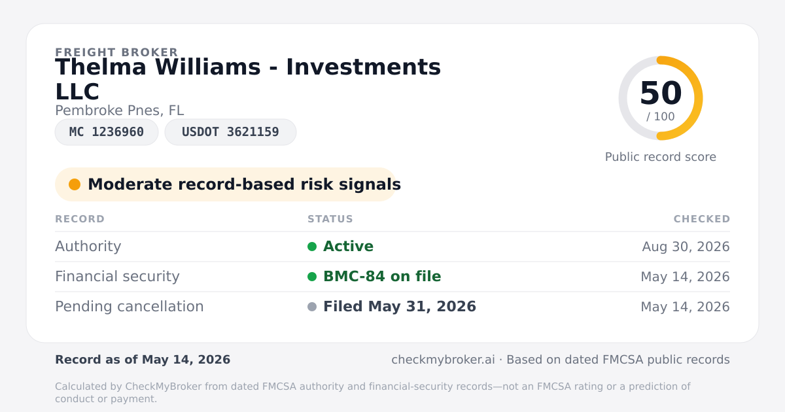Image resolution: width=785 pixels, height=412 pixels.
Task: Click the gray dot beside Filed May 31, 2026
Action: tap(312, 307)
